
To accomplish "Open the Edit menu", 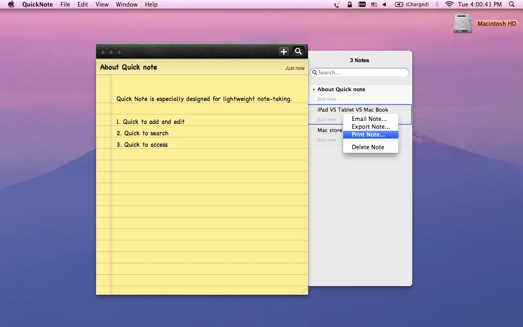I will 83,4.
